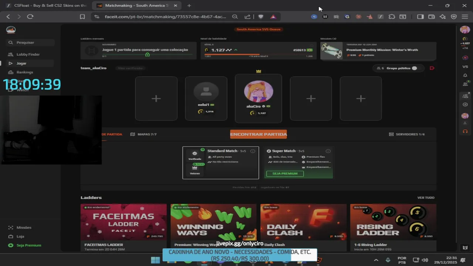
Task: Open the Brave VPN shield icon
Action: coord(454,17)
